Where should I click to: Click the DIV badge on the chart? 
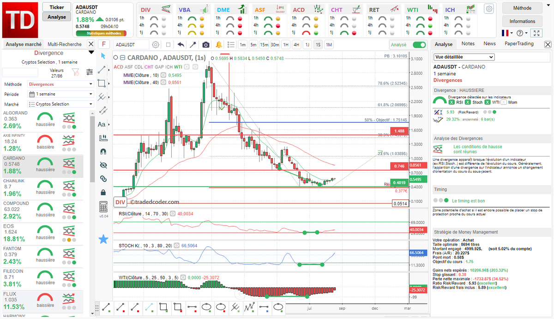120,202
